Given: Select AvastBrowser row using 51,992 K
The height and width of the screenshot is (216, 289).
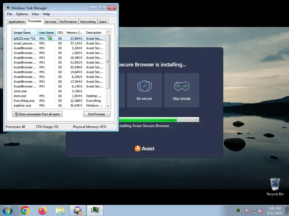Looking at the screenshot, I should 59,62.
